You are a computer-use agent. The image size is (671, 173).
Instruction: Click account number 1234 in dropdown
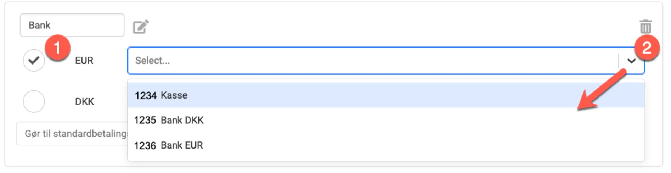pos(145,96)
